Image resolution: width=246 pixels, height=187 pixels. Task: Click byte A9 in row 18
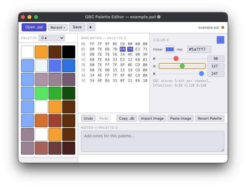click(x=107, y=59)
